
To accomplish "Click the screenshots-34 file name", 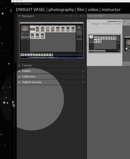I will coord(114,21).
